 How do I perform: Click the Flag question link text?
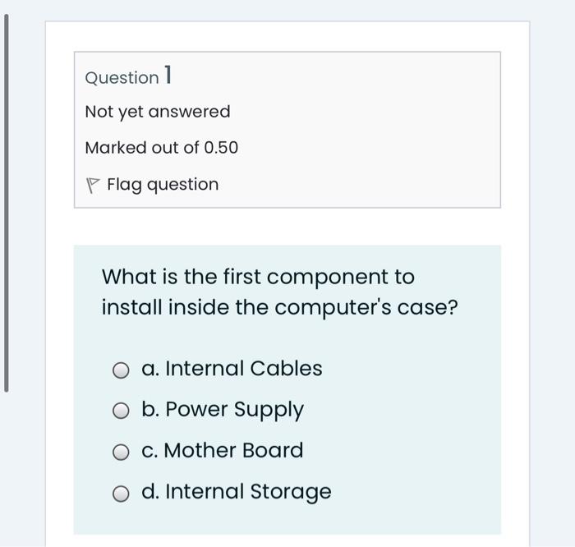(x=163, y=185)
